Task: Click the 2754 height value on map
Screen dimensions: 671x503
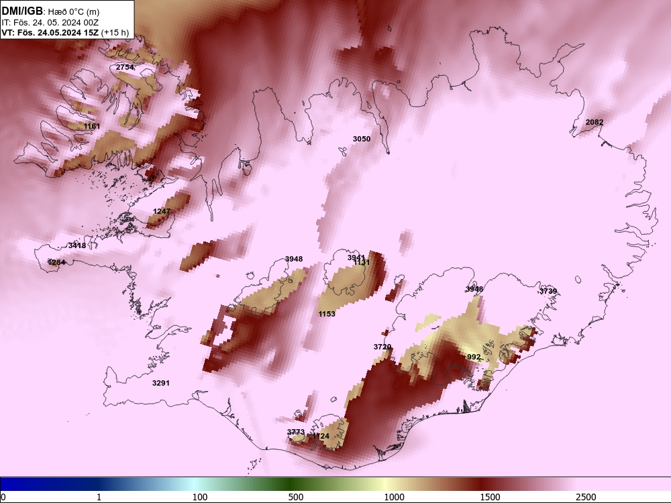Action: click(x=125, y=67)
